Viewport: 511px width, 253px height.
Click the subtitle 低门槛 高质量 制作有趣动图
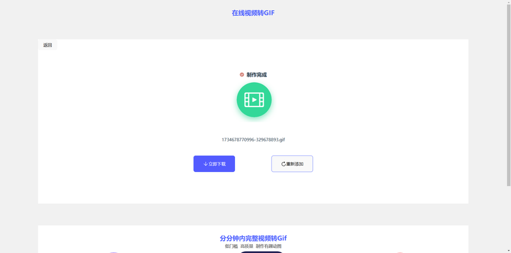(x=253, y=246)
